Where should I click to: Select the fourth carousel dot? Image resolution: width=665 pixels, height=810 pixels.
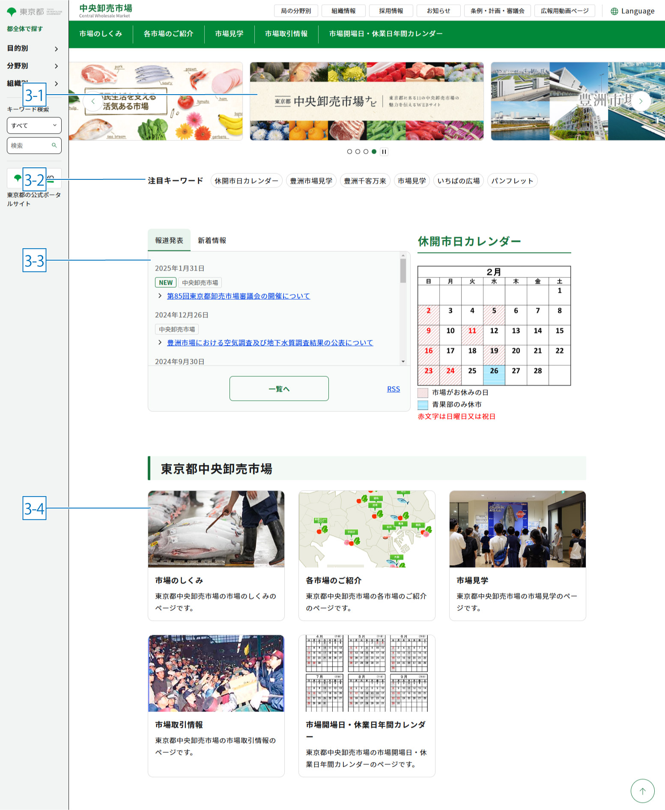(x=374, y=152)
